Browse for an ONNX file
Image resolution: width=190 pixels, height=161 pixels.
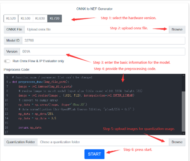[177, 29]
